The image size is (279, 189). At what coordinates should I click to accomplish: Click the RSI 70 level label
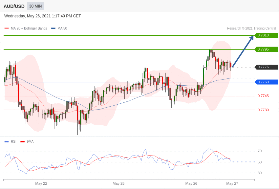click(x=260, y=151)
